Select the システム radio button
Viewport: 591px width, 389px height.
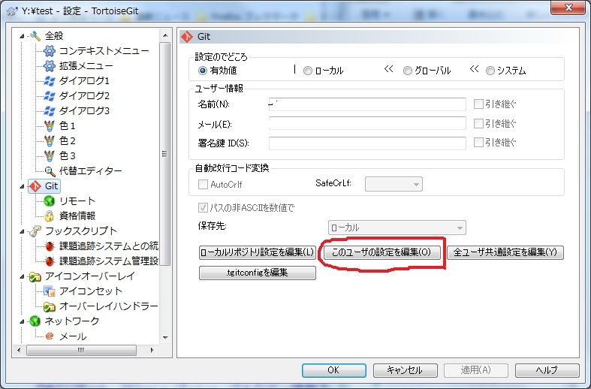click(490, 71)
